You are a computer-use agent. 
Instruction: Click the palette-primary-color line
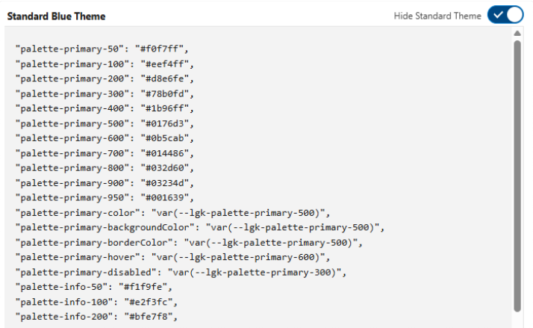coord(172,213)
